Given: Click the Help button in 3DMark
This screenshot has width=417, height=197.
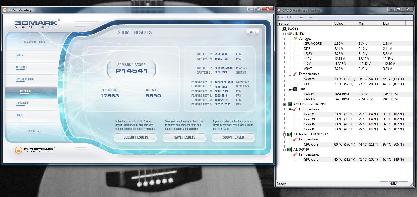Looking at the screenshot, I should click(x=253, y=32).
